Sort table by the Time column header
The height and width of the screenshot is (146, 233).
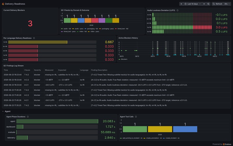pos(6,70)
